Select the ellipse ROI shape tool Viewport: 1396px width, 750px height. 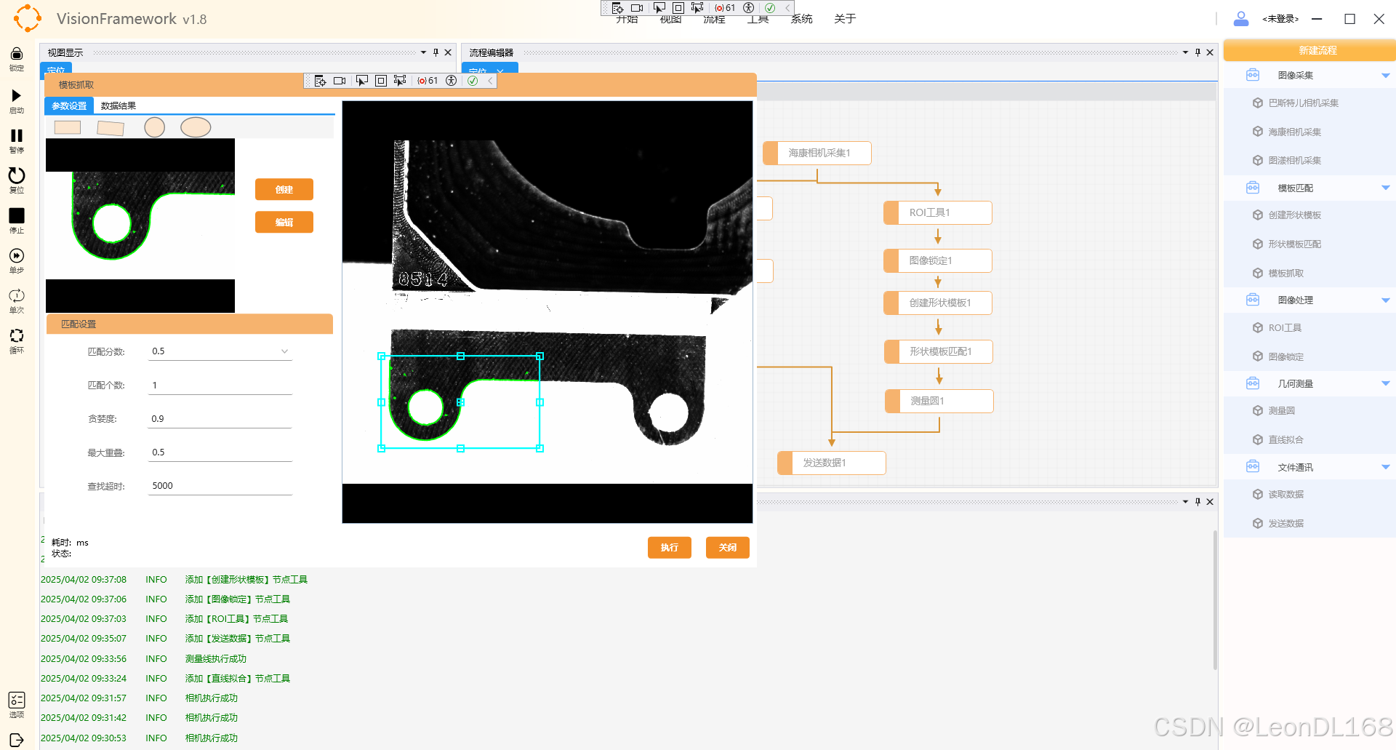pos(196,127)
